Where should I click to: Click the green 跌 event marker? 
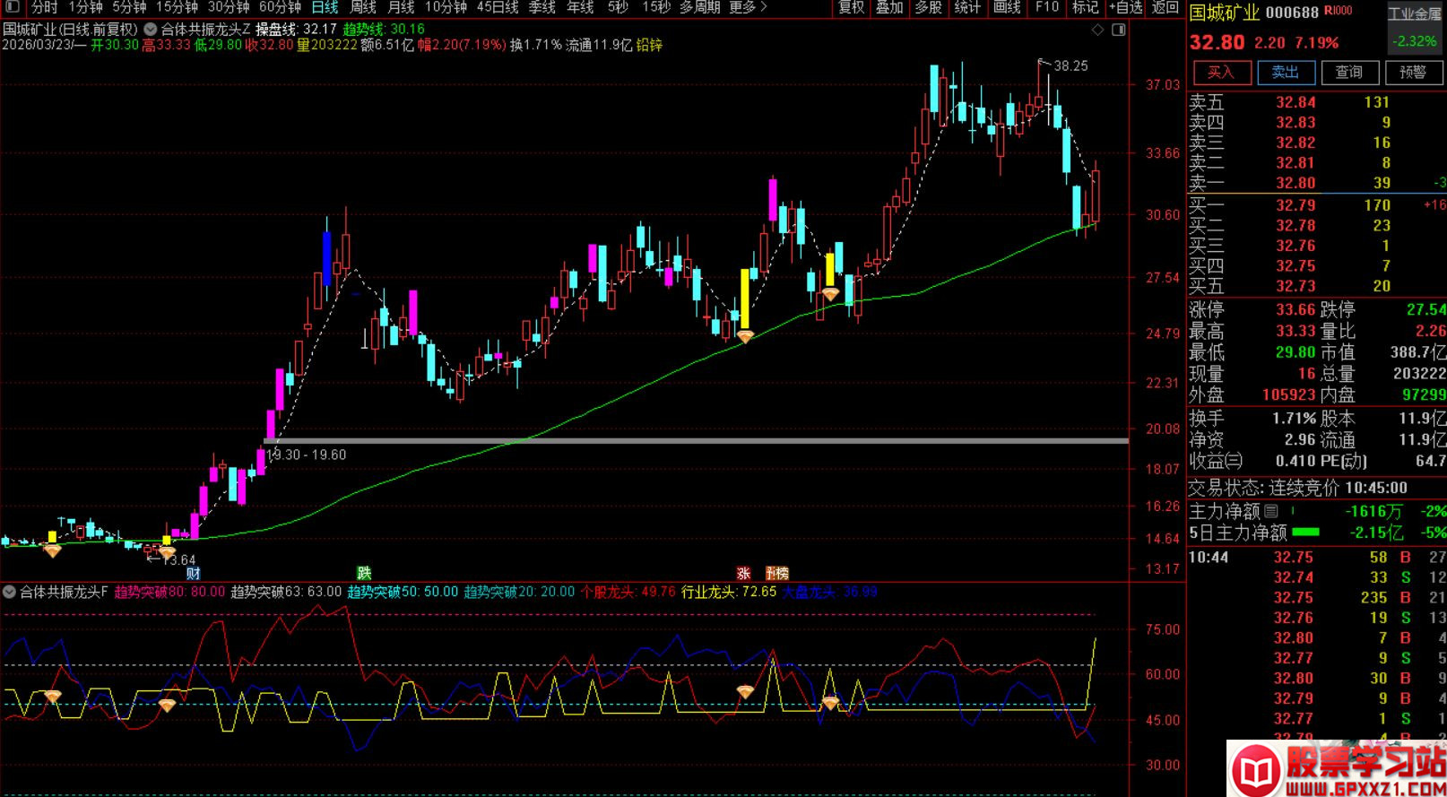point(364,573)
